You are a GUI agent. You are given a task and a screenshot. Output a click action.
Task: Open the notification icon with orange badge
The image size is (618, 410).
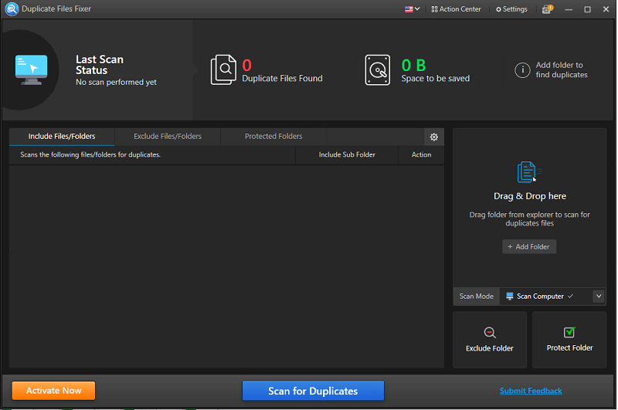coord(547,9)
